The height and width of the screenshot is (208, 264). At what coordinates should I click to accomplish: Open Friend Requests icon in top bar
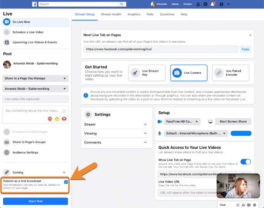[x=198, y=4]
